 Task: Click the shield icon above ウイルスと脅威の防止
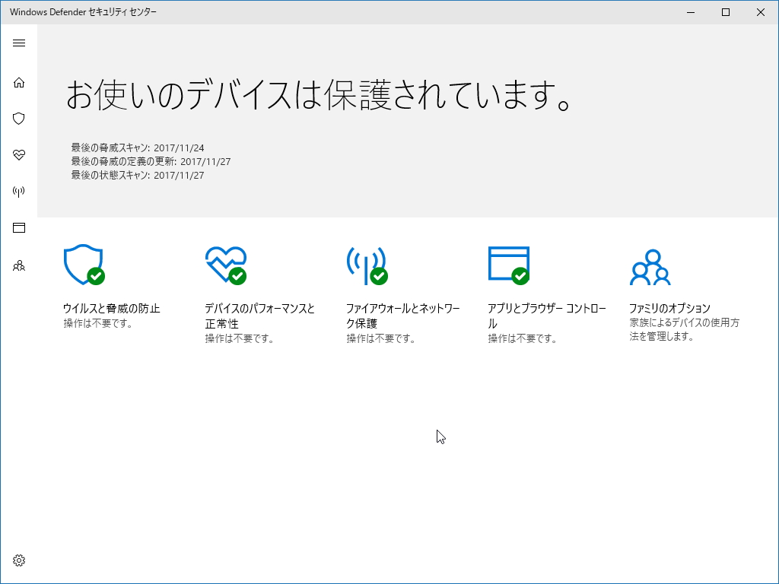pyautogui.click(x=82, y=265)
